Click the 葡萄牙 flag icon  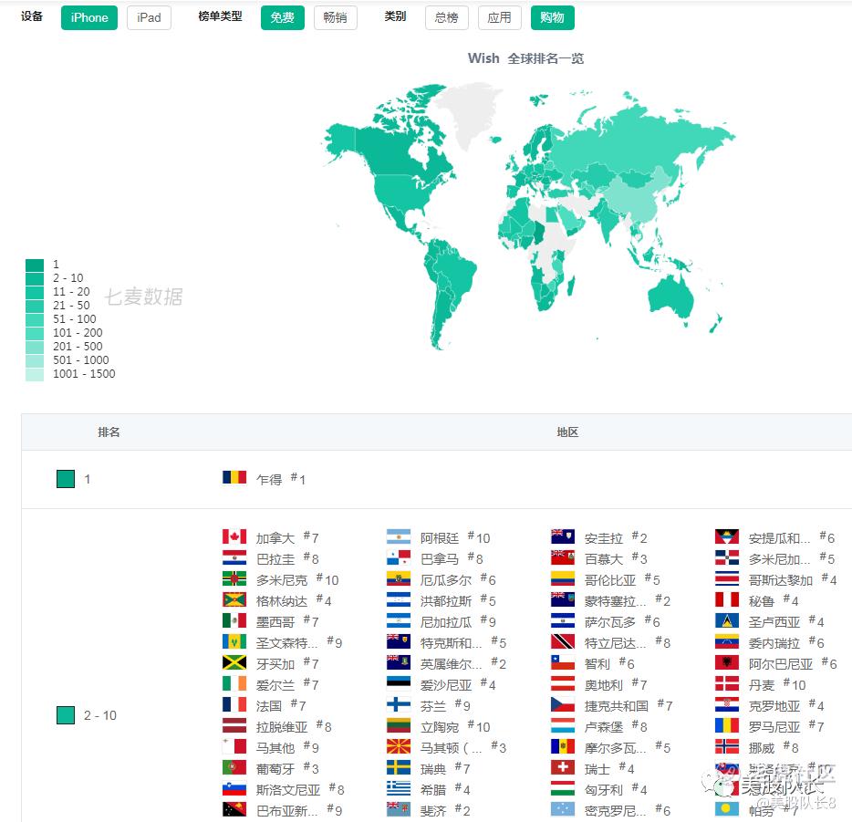[x=234, y=767]
